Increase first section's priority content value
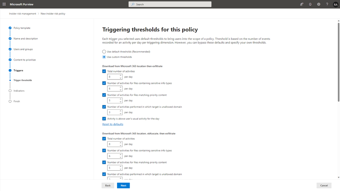This screenshot has height=191, width=340. [120, 99]
